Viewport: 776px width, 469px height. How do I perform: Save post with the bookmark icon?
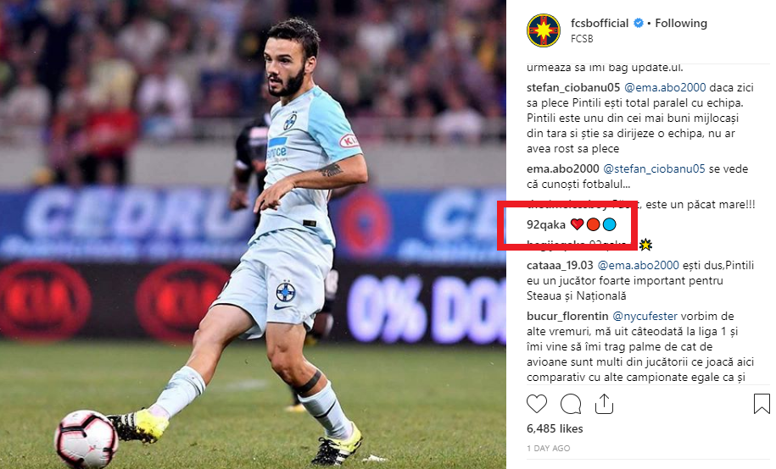pos(761,403)
